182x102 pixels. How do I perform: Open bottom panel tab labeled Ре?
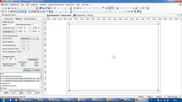[38, 93]
